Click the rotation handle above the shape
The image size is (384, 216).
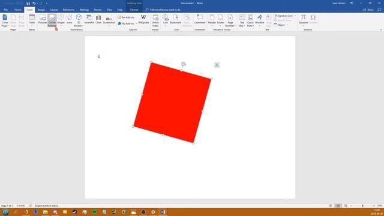pyautogui.click(x=183, y=64)
